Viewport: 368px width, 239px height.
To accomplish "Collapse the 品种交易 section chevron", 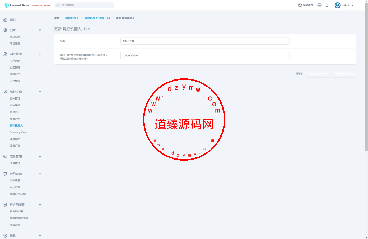I will point(40,92).
